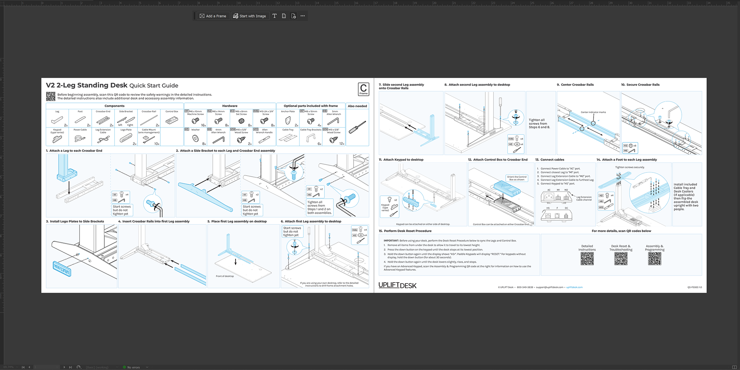This screenshot has height=370, width=740.
Task: Click the add page icon in the task bar
Action: (x=293, y=16)
